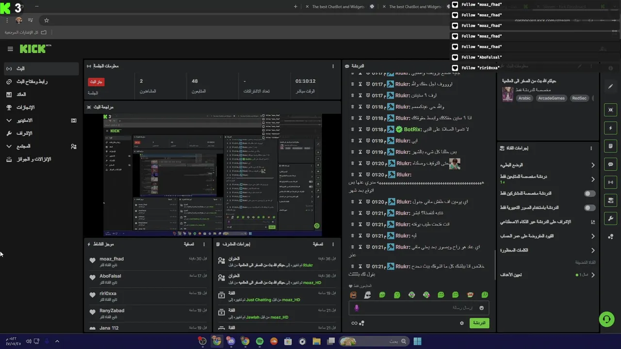Open العائد sidebar item

click(x=41, y=95)
